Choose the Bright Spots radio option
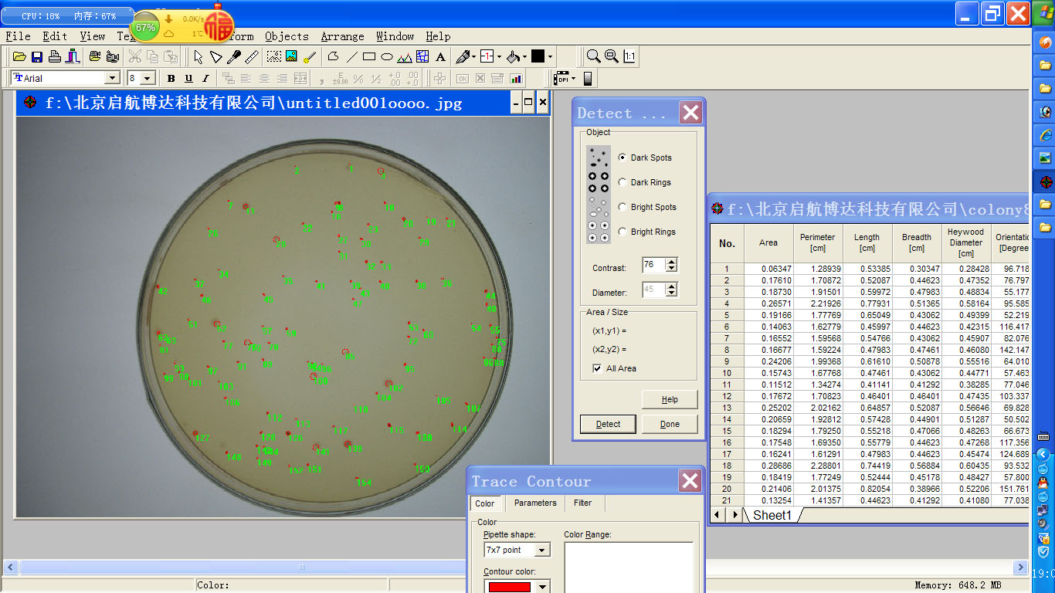 (x=622, y=207)
